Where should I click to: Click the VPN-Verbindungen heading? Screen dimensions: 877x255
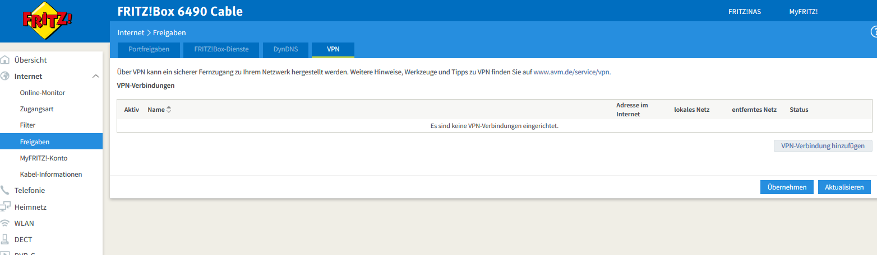pos(146,86)
